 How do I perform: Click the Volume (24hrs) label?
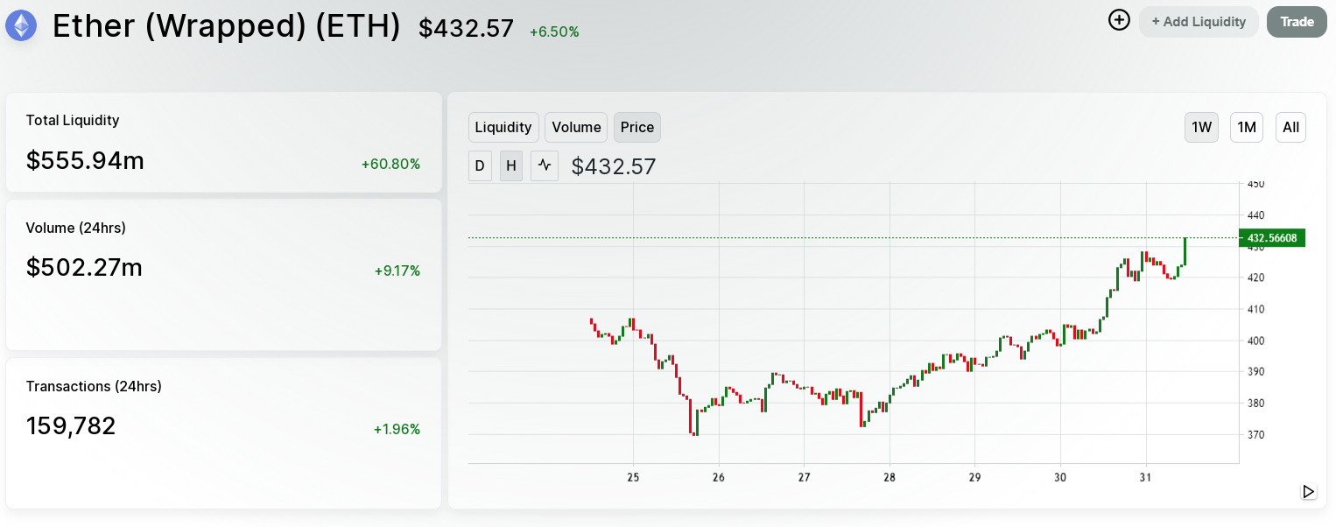[x=76, y=228]
